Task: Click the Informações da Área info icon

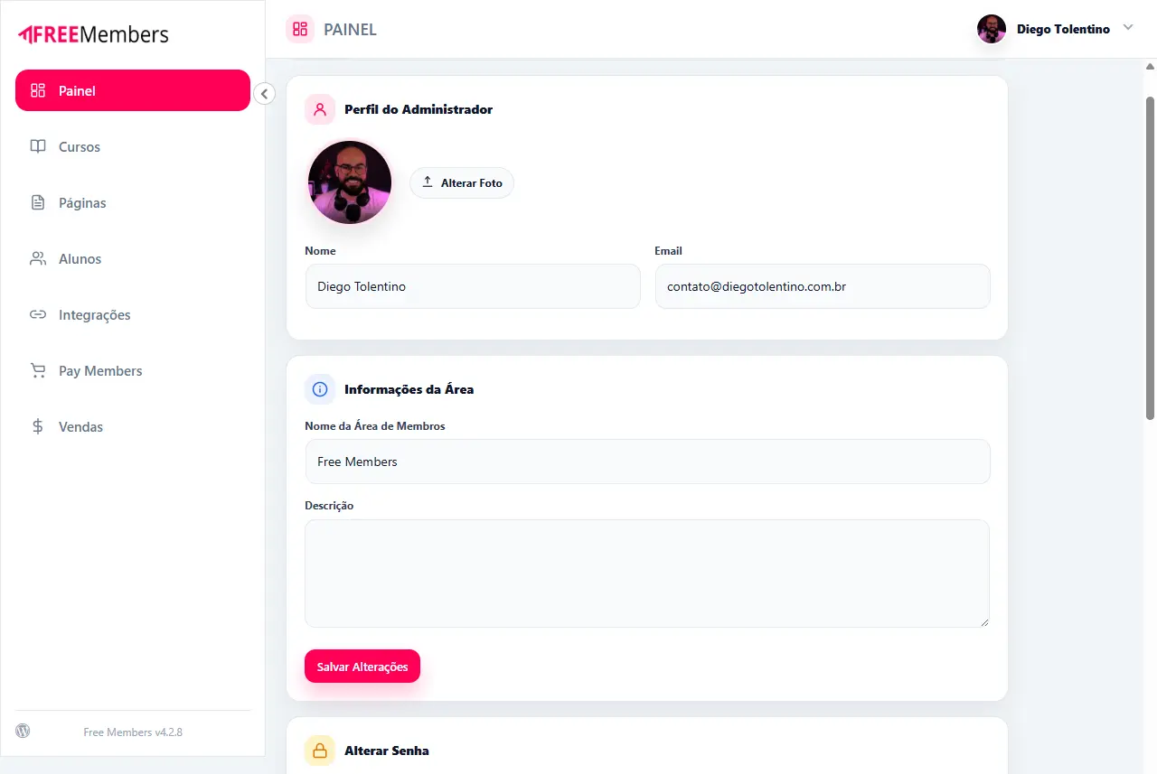Action: pos(320,389)
